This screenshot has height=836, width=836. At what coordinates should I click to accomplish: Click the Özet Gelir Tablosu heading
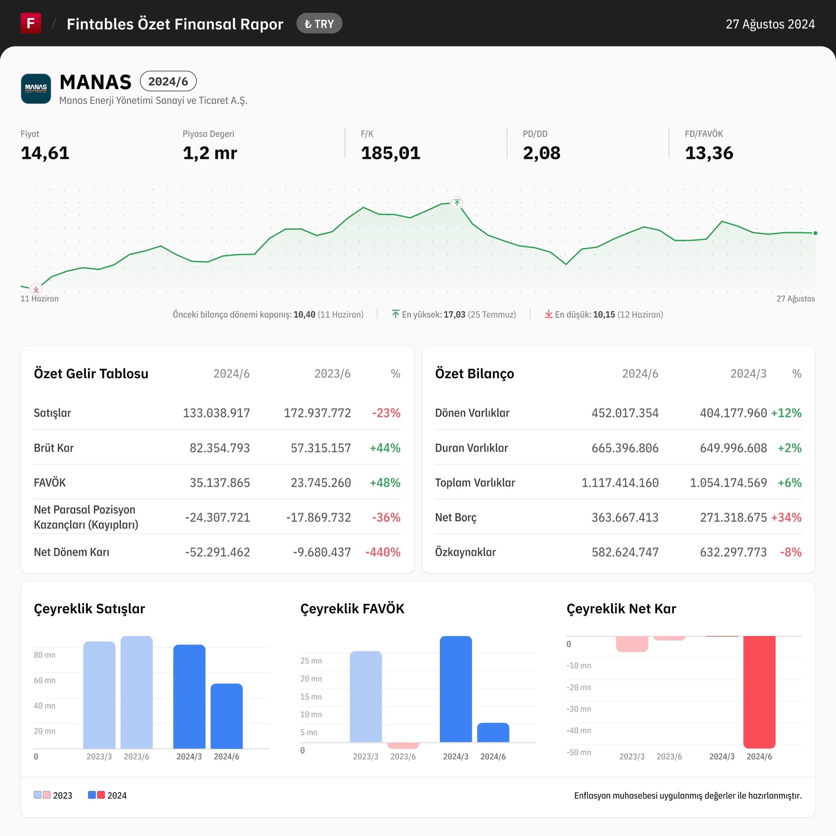pyautogui.click(x=91, y=374)
